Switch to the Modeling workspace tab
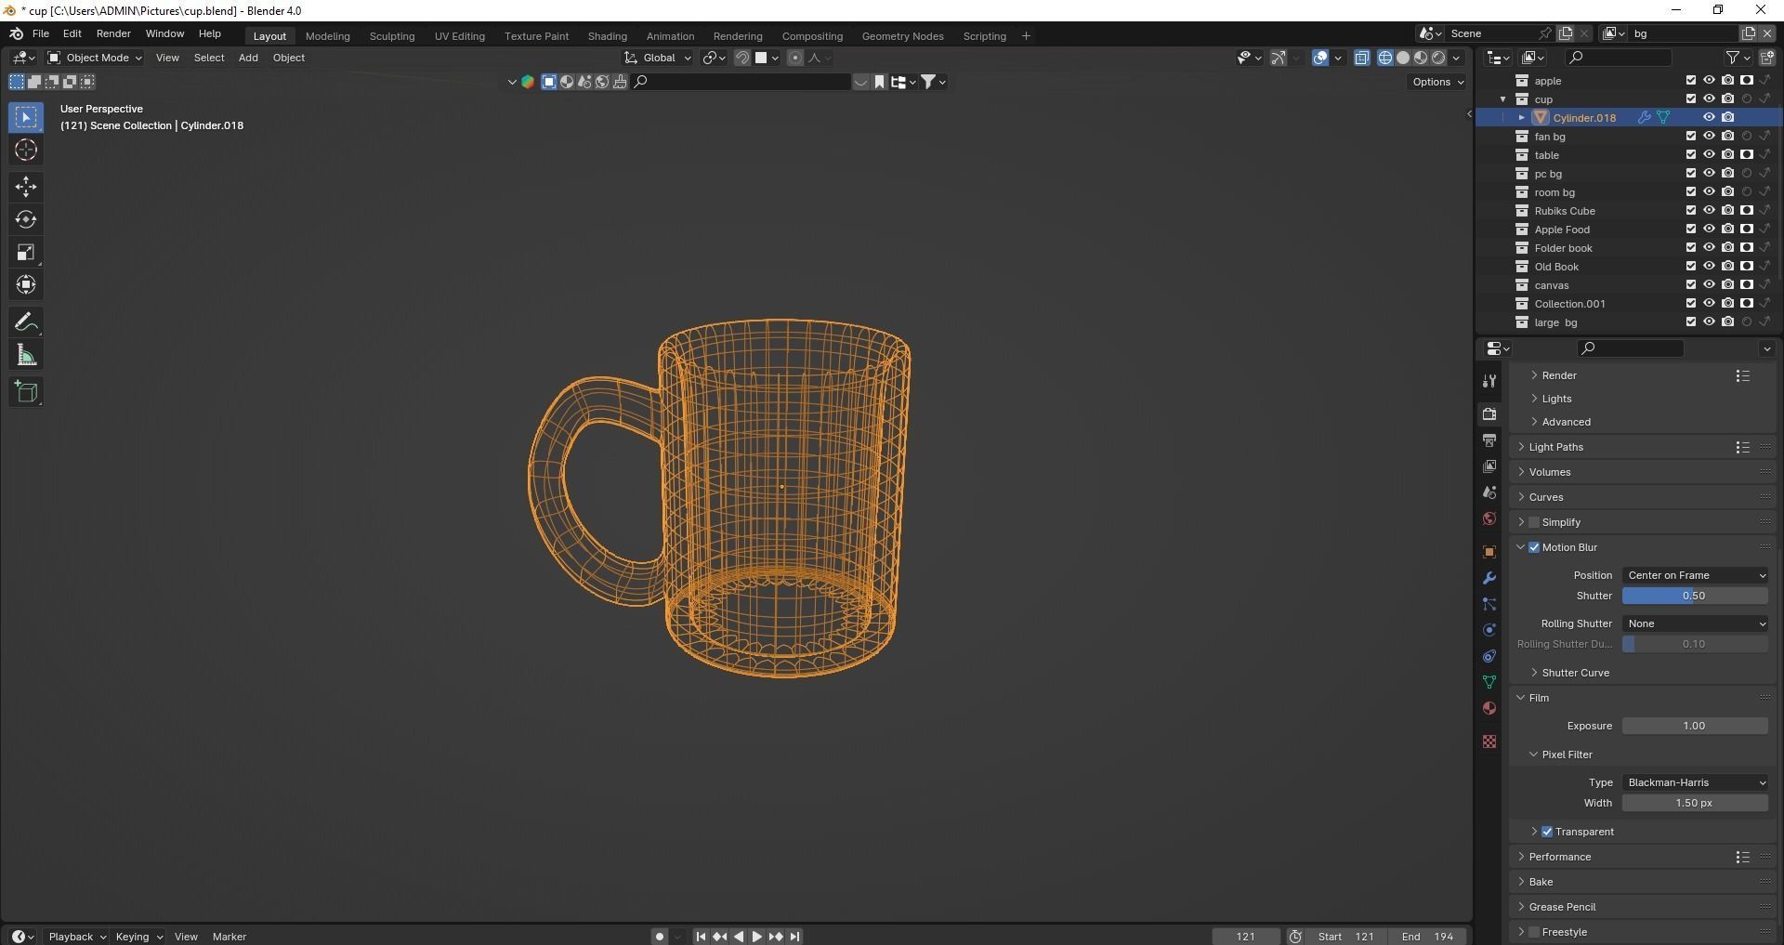The width and height of the screenshot is (1784, 945). (x=327, y=36)
